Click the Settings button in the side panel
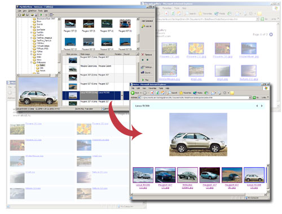The image size is (282, 214). click(x=147, y=67)
